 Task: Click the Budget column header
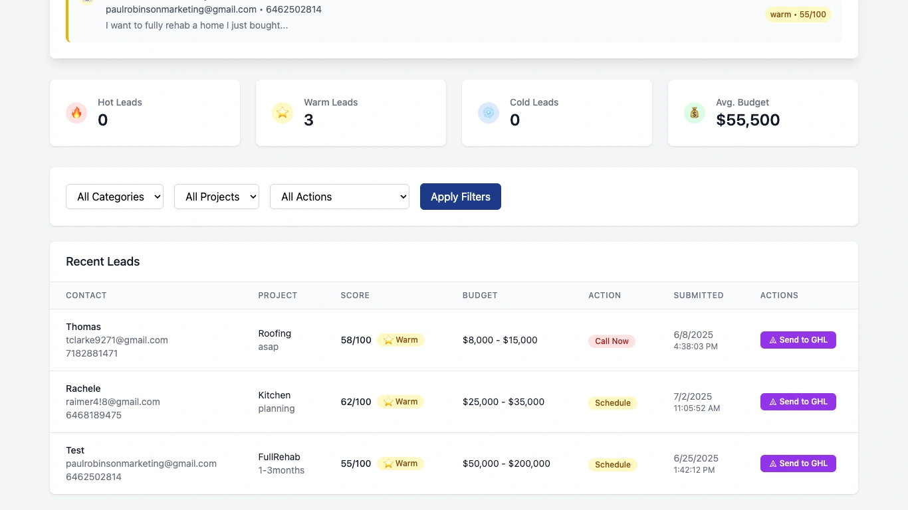(480, 296)
